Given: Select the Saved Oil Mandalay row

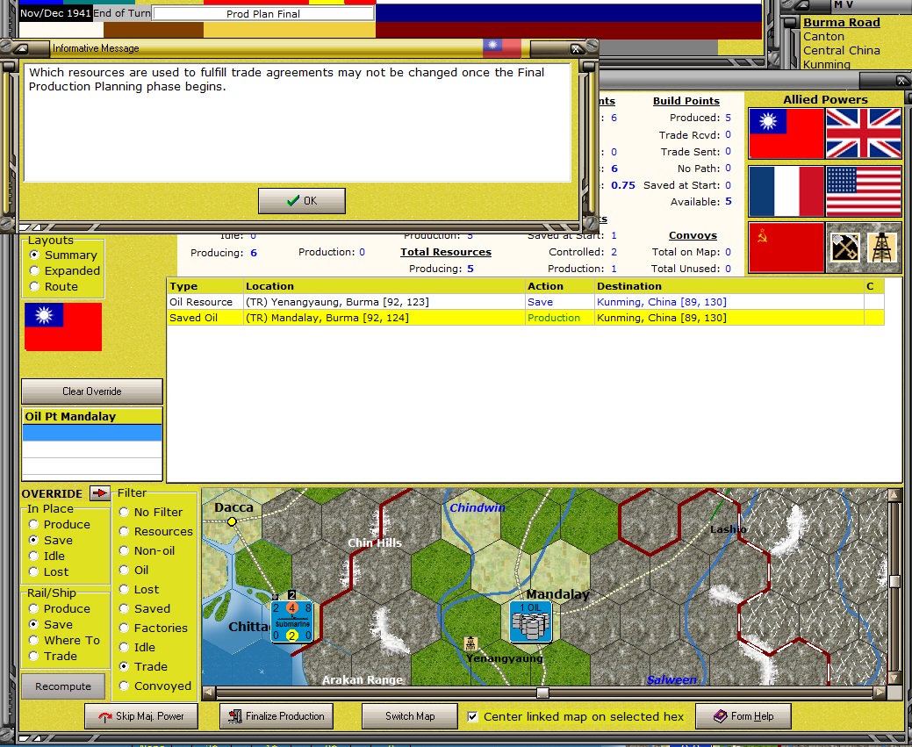Looking at the screenshot, I should pyautogui.click(x=525, y=318).
